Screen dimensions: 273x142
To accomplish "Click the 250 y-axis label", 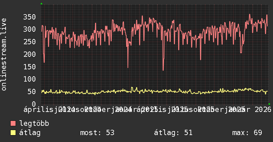I will coord(29,42).
